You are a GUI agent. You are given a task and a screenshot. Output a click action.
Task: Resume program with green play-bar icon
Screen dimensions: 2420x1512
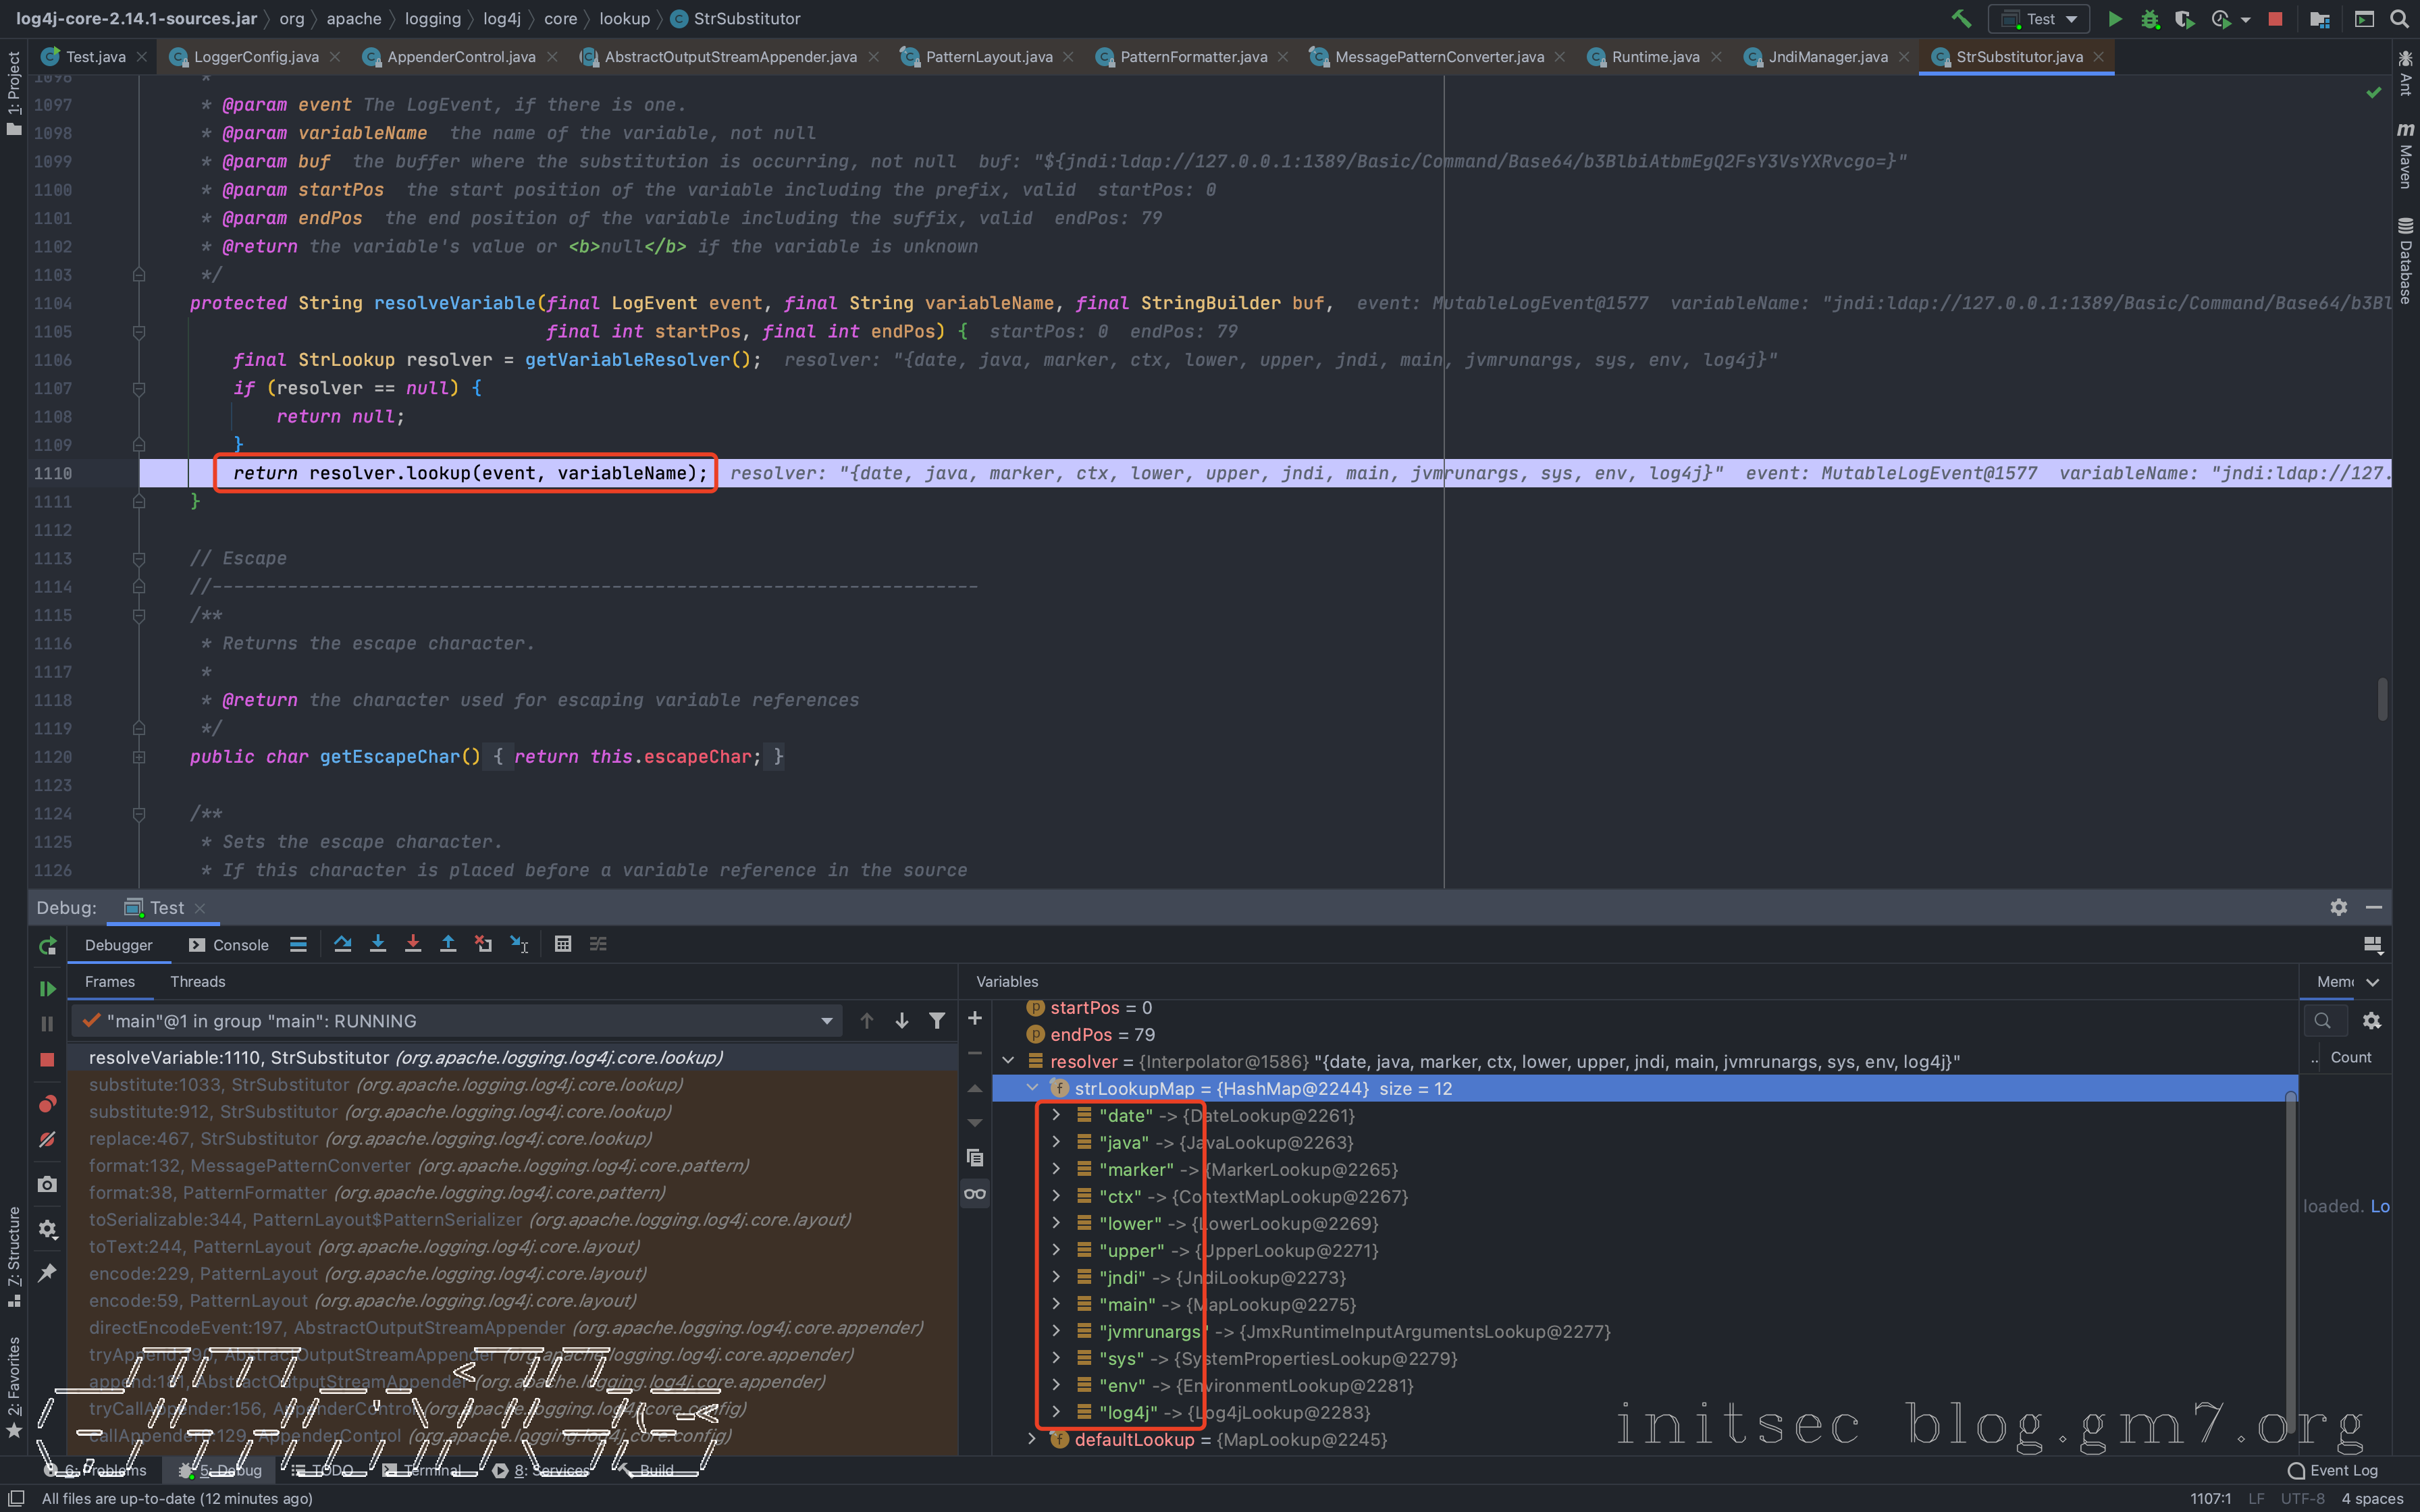tap(47, 988)
